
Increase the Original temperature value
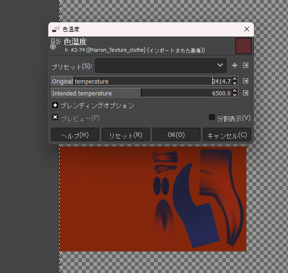[234, 79]
